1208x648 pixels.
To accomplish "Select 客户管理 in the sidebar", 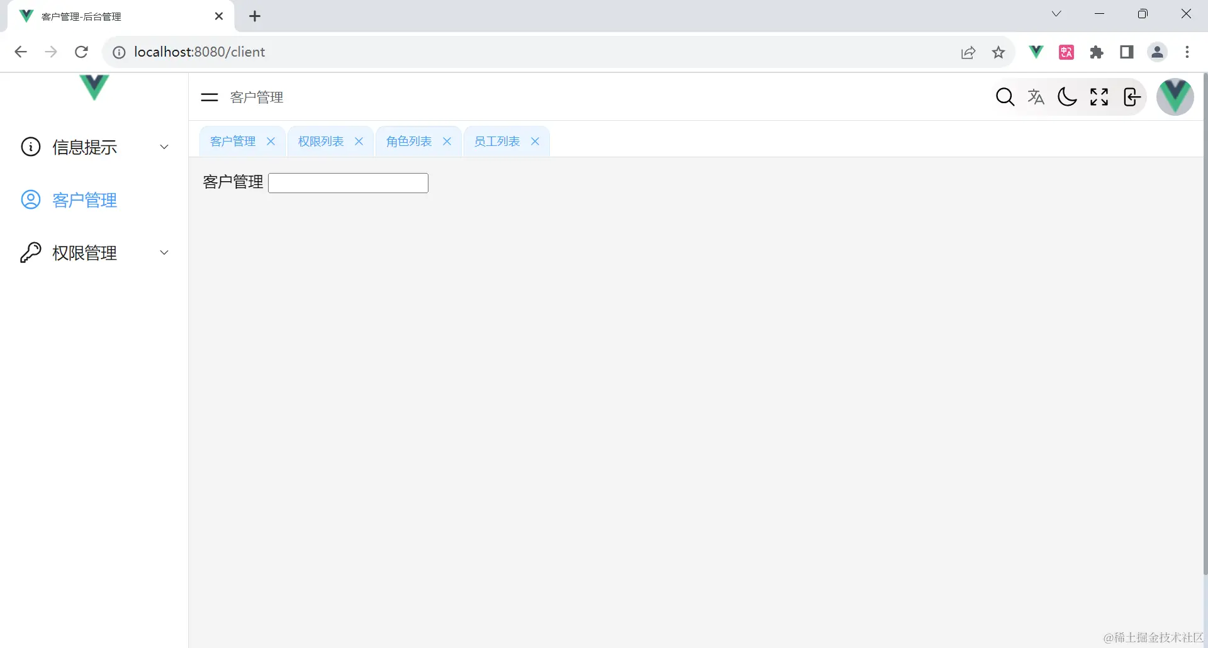I will click(x=94, y=199).
